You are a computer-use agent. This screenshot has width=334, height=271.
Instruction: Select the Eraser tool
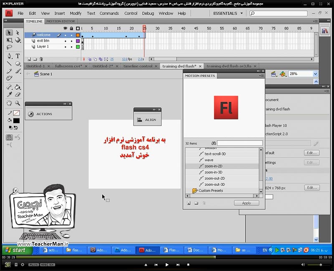(18, 95)
